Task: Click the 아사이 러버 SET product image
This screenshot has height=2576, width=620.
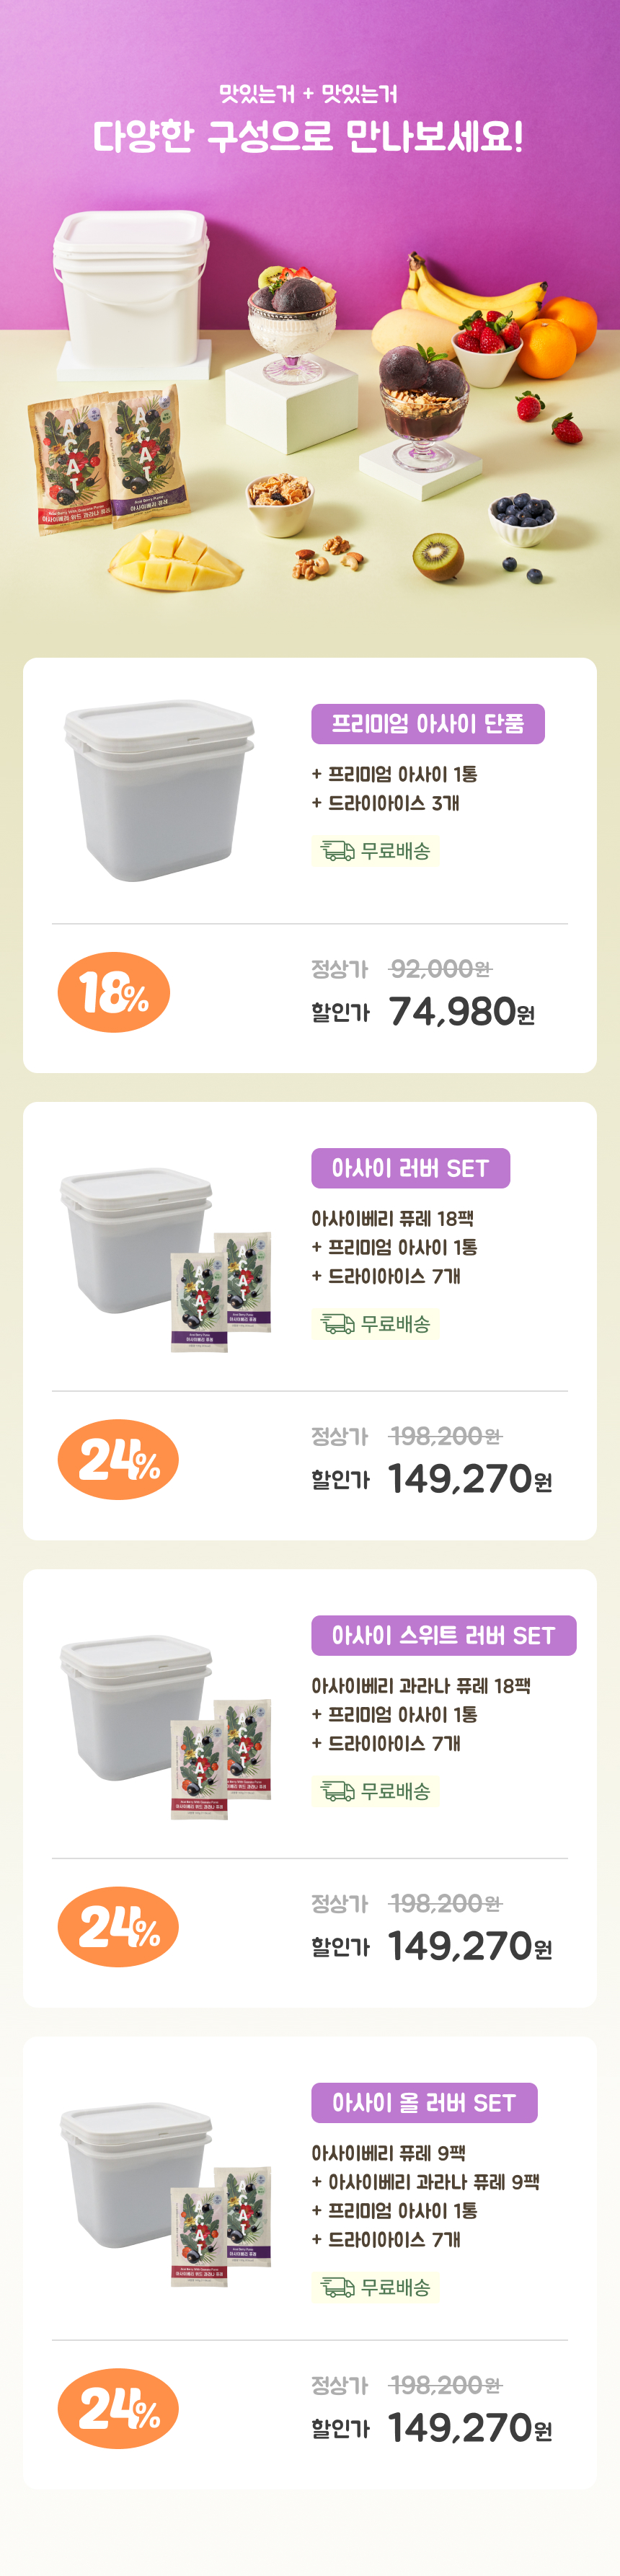Action: click(x=165, y=1258)
